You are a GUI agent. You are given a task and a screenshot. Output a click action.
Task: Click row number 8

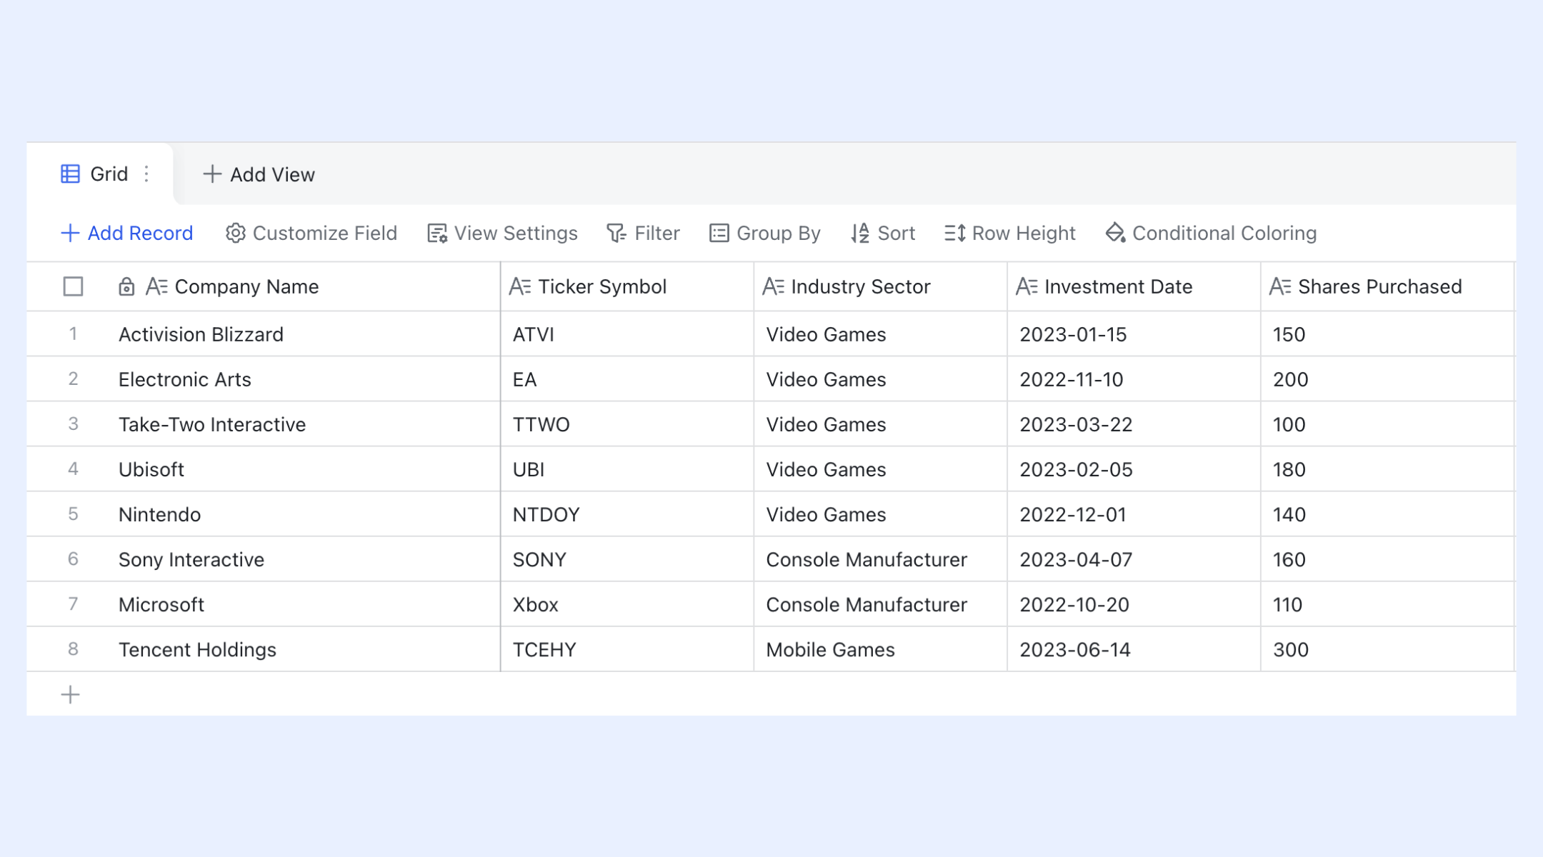click(73, 649)
